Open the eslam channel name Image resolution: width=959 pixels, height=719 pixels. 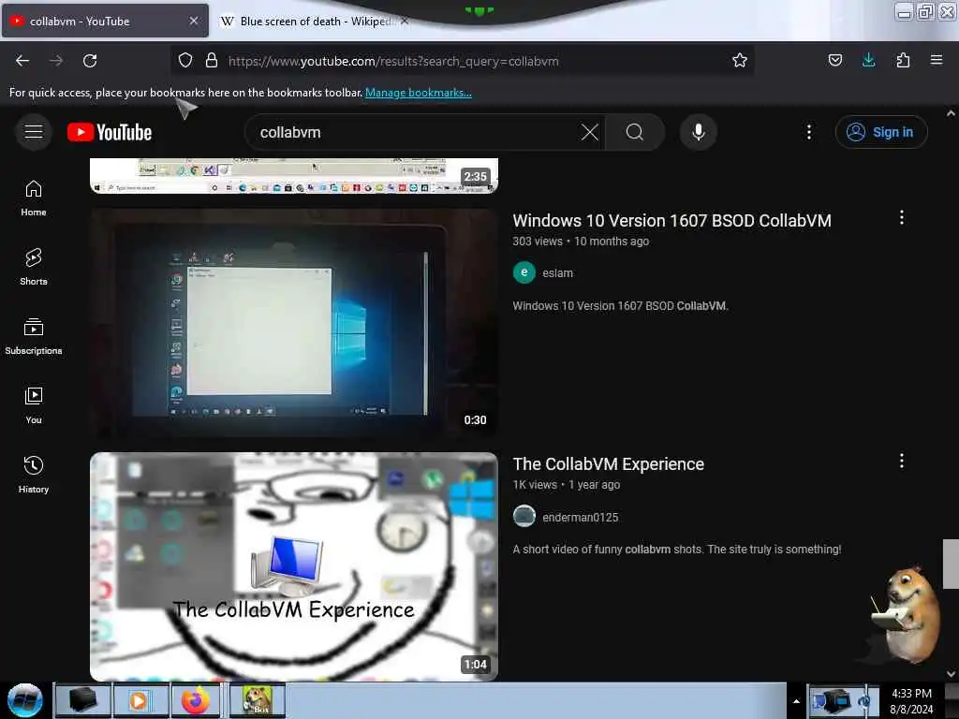tap(557, 273)
